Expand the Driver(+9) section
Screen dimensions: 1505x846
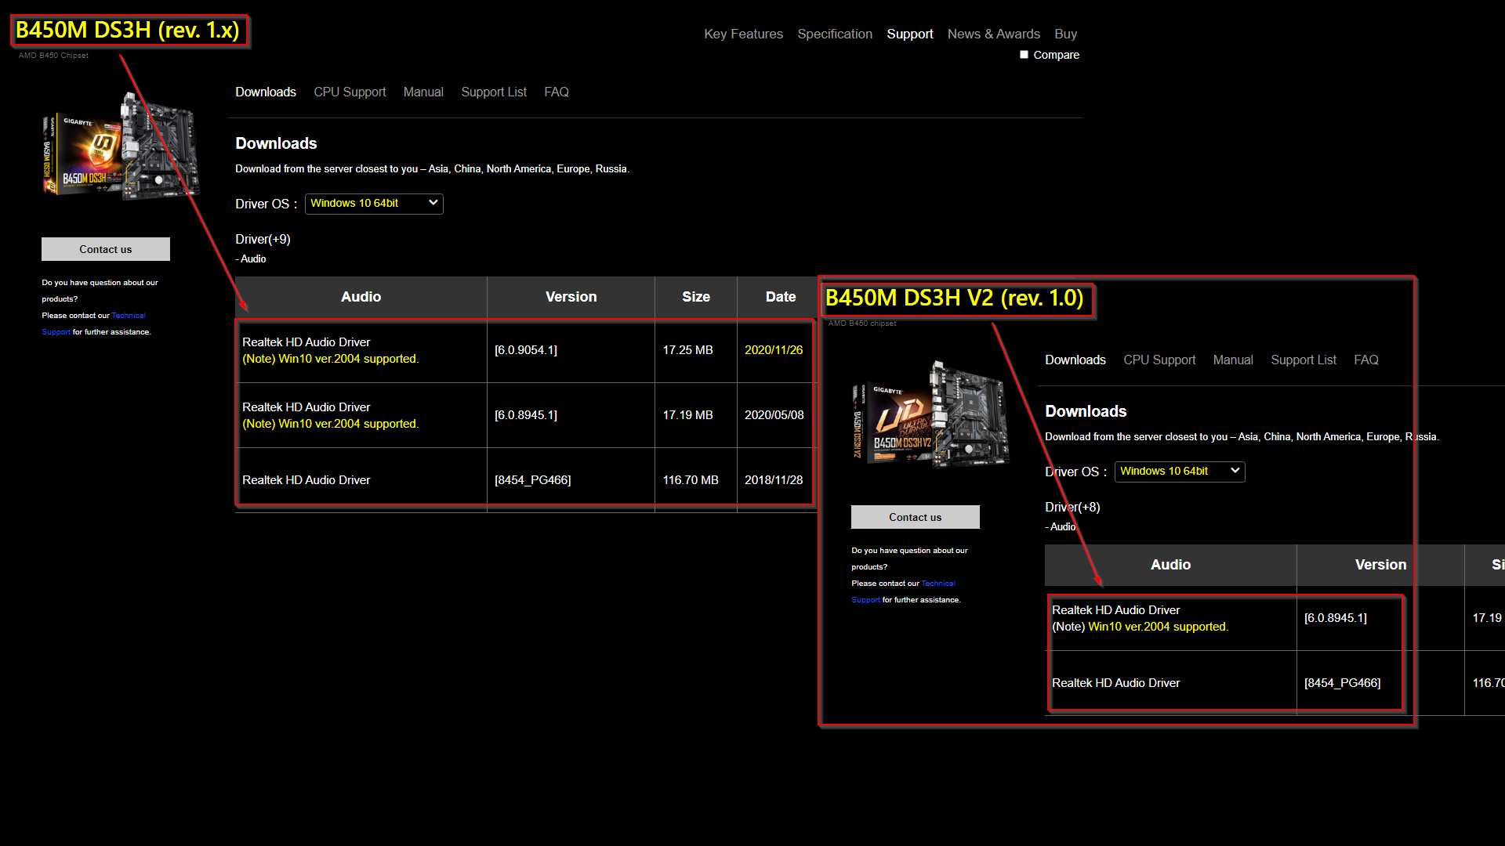click(x=263, y=240)
